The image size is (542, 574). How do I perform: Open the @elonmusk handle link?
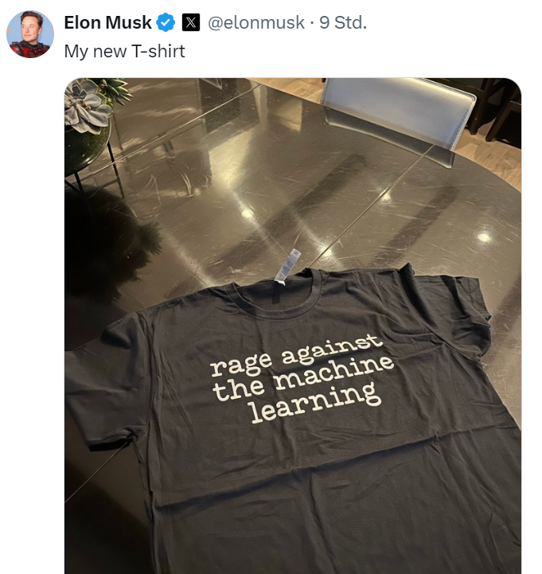[x=256, y=23]
